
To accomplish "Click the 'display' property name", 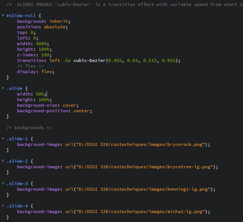I will coord(26,72).
